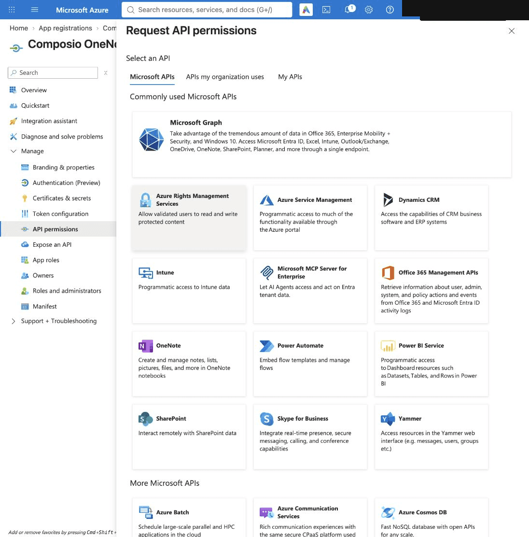This screenshot has height=537, width=529.
Task: Collapse the sidebar menu with chevron button
Action: click(x=106, y=72)
